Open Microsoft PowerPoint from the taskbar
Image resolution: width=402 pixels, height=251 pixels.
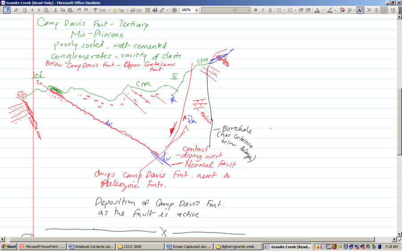pyautogui.click(x=43, y=247)
